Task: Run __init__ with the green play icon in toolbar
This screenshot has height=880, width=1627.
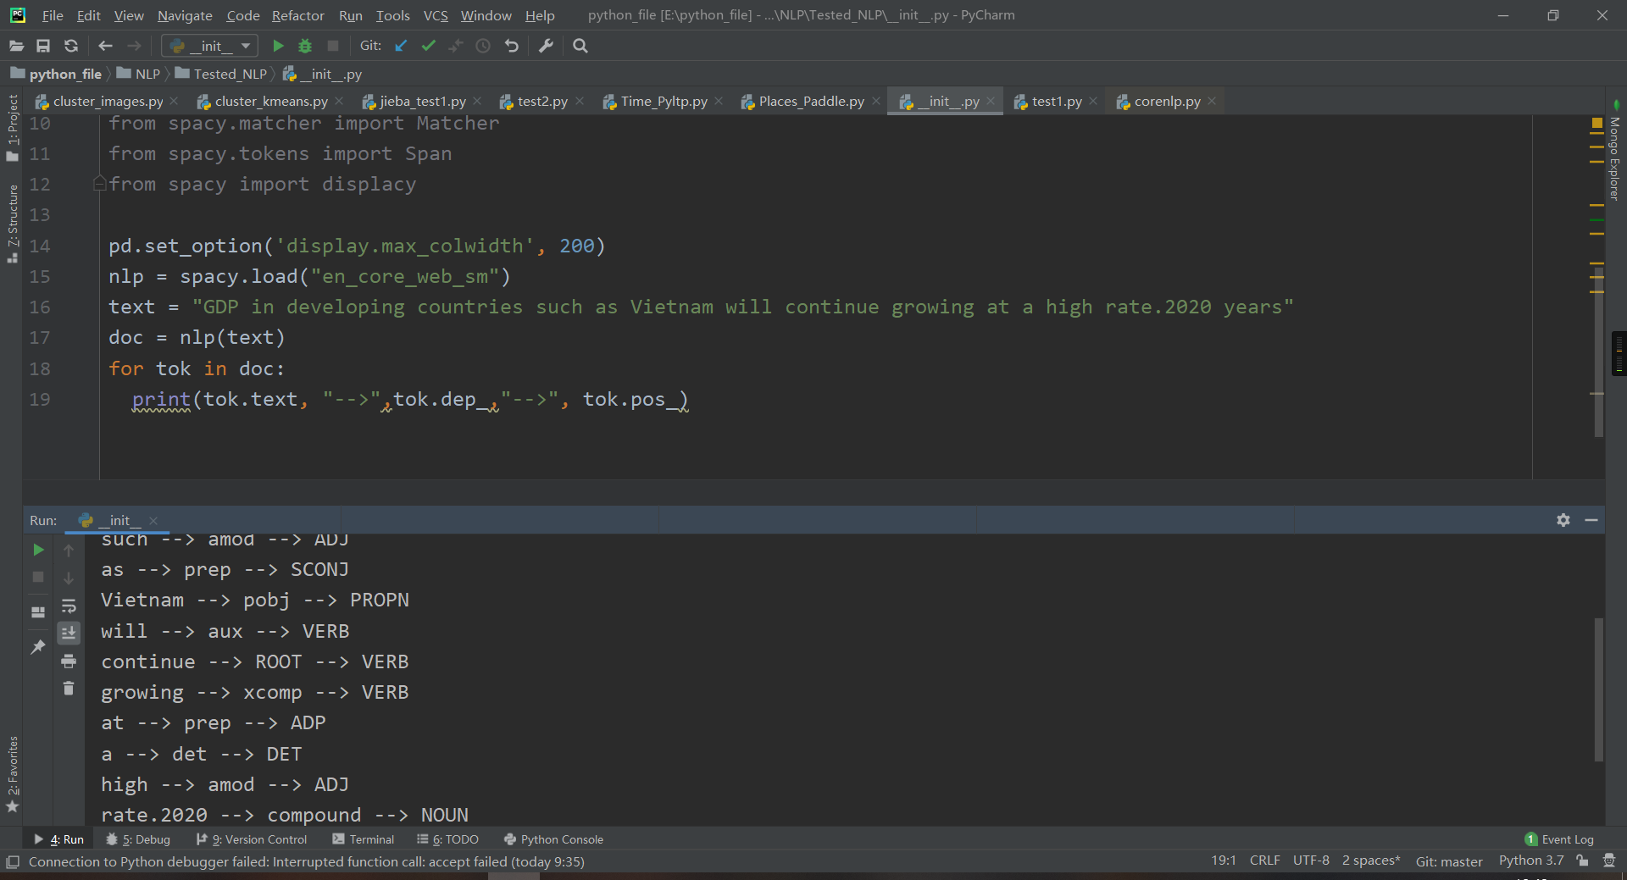Action: click(x=278, y=46)
